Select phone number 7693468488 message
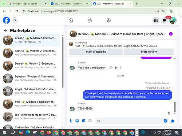 85,108
